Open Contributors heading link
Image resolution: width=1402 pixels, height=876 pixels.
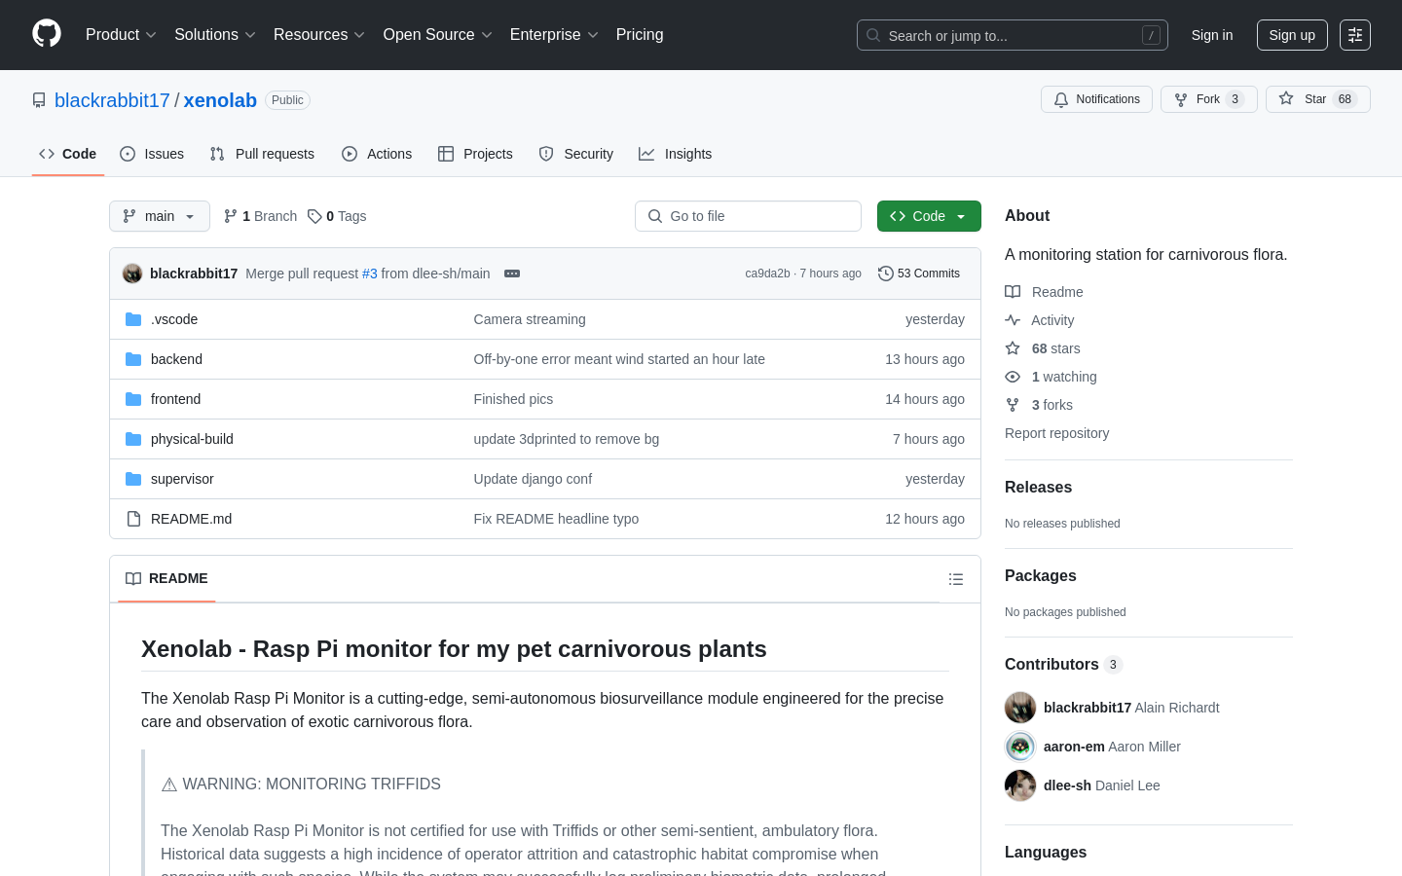[1063, 665]
